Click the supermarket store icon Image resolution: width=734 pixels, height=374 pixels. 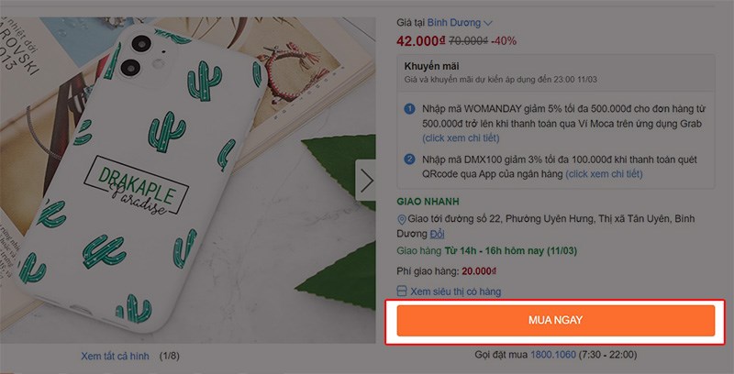pyautogui.click(x=402, y=291)
